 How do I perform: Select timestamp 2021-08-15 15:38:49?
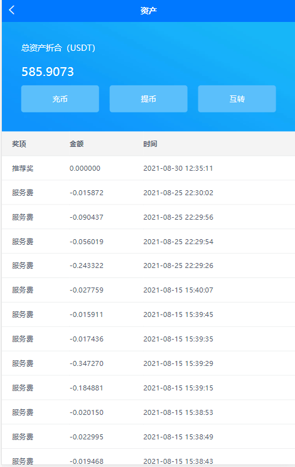coord(178,437)
